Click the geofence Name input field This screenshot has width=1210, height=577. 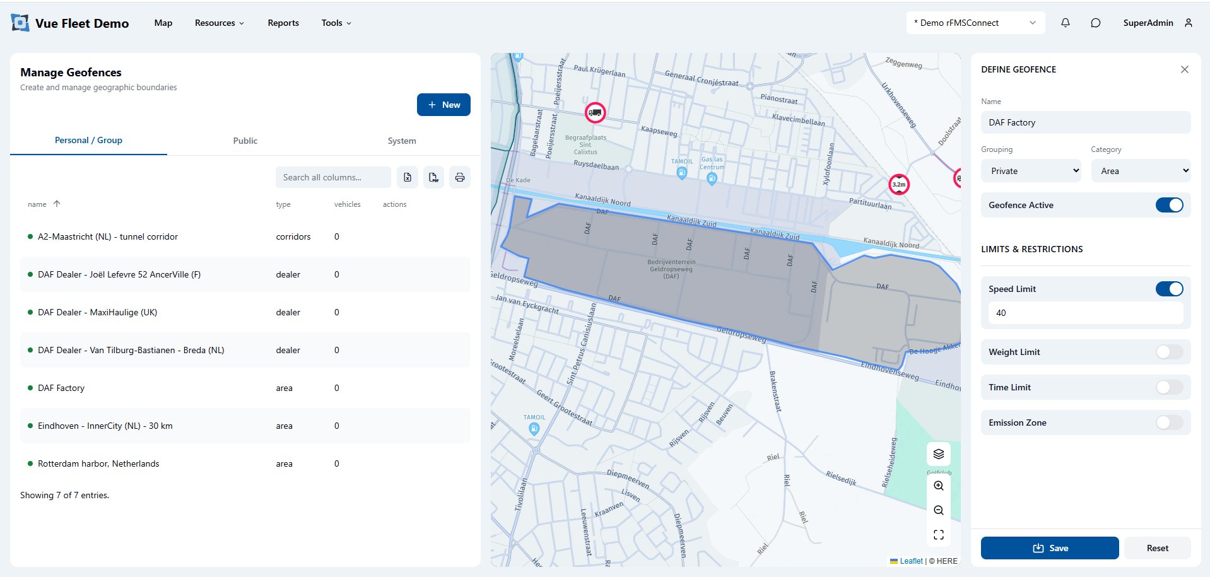click(1086, 122)
